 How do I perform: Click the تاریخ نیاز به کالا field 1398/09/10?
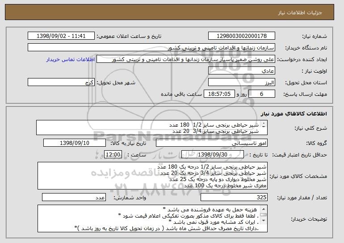[75, 143]
